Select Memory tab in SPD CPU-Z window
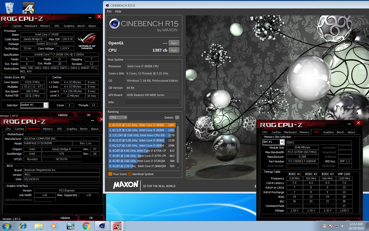The image size is (369, 231). pos(304,132)
